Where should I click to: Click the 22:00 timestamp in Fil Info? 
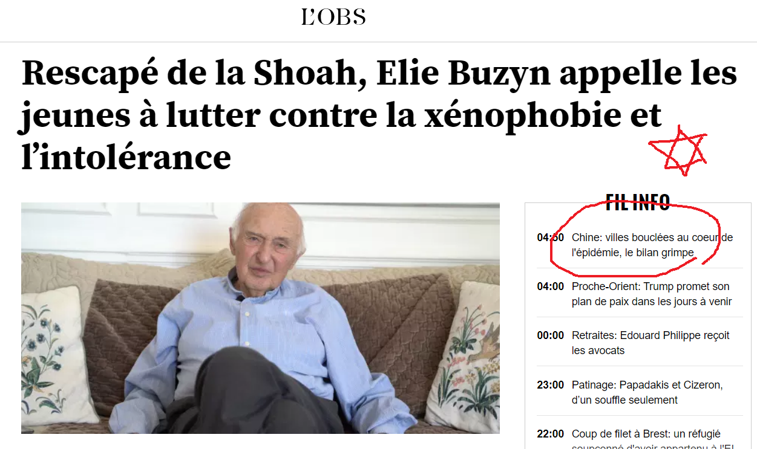550,434
